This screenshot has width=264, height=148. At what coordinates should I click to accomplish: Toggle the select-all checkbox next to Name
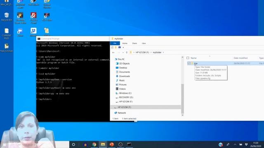(188, 58)
